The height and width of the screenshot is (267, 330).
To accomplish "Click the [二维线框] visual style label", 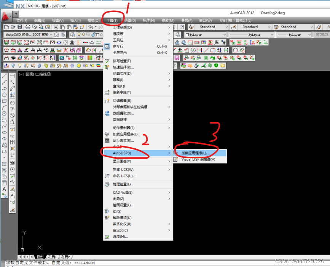I will click(x=43, y=74).
